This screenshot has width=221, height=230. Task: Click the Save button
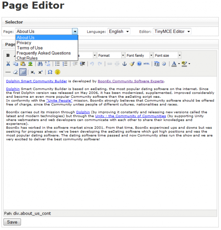[x=12, y=222]
